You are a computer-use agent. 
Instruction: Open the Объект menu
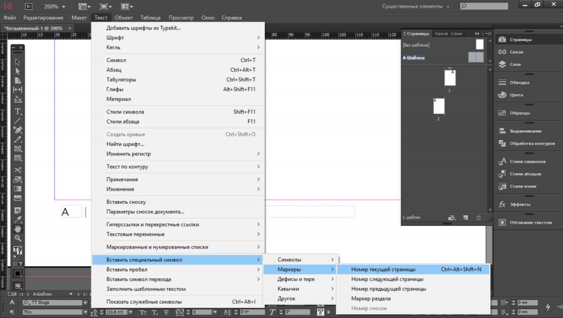[124, 18]
